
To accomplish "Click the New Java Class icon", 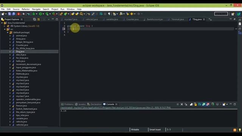I will tap(65, 14).
